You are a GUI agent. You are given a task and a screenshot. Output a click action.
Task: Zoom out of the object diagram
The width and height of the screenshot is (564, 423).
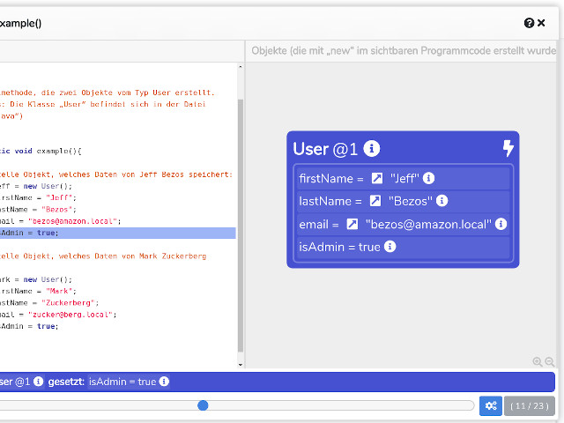[x=550, y=361]
